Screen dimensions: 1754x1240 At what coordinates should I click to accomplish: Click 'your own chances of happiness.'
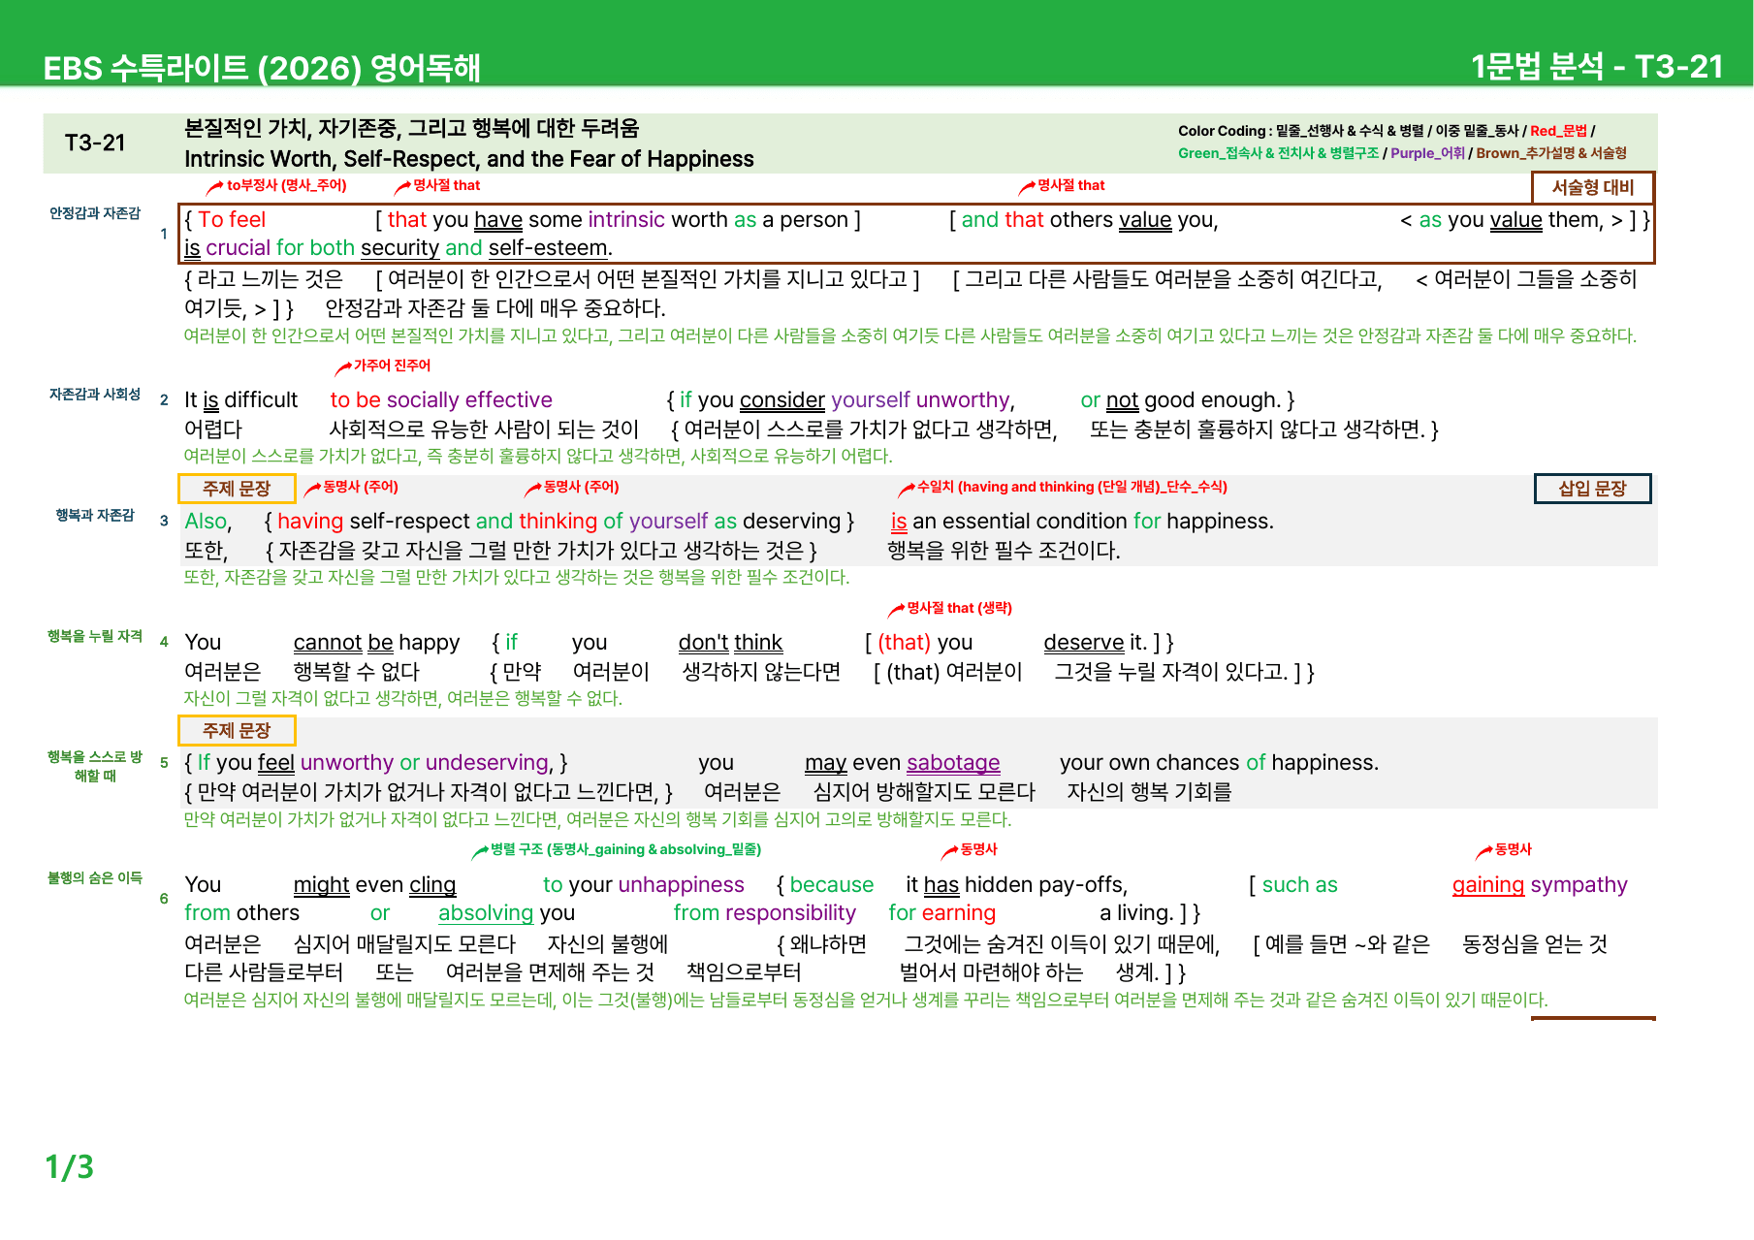click(1219, 763)
